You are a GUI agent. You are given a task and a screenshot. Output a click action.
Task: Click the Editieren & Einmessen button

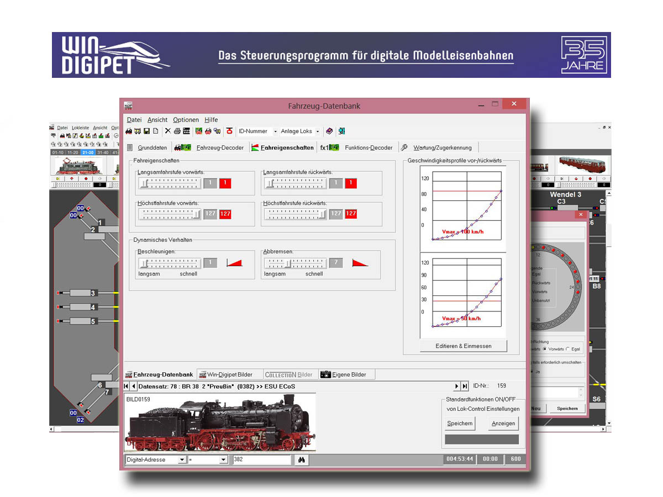point(463,346)
